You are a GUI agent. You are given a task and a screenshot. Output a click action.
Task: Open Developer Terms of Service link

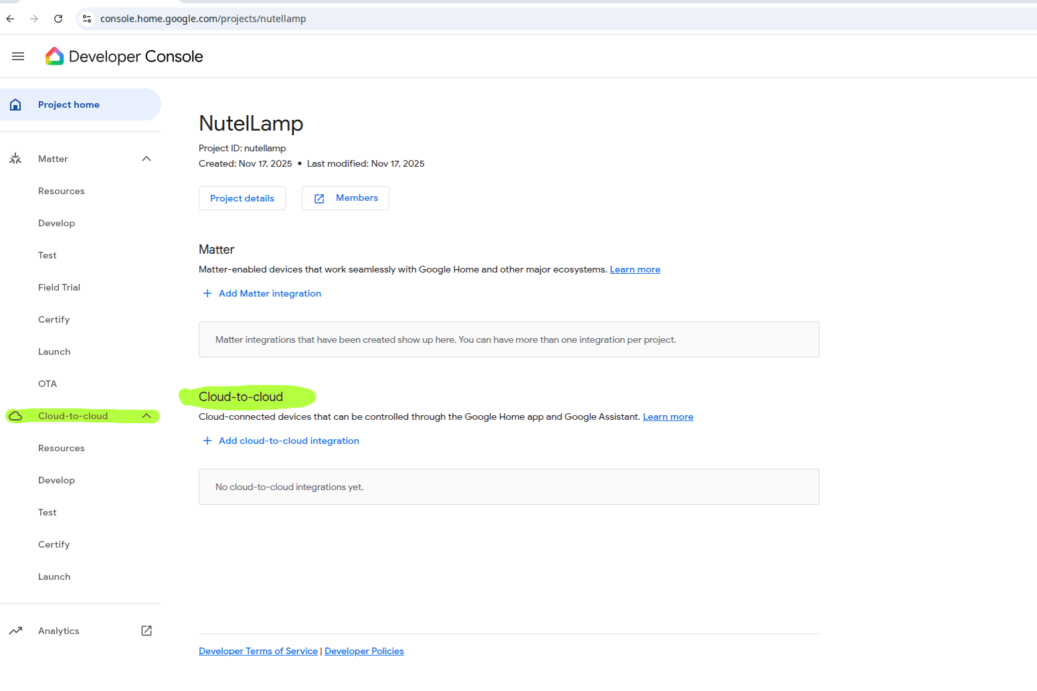tap(258, 651)
